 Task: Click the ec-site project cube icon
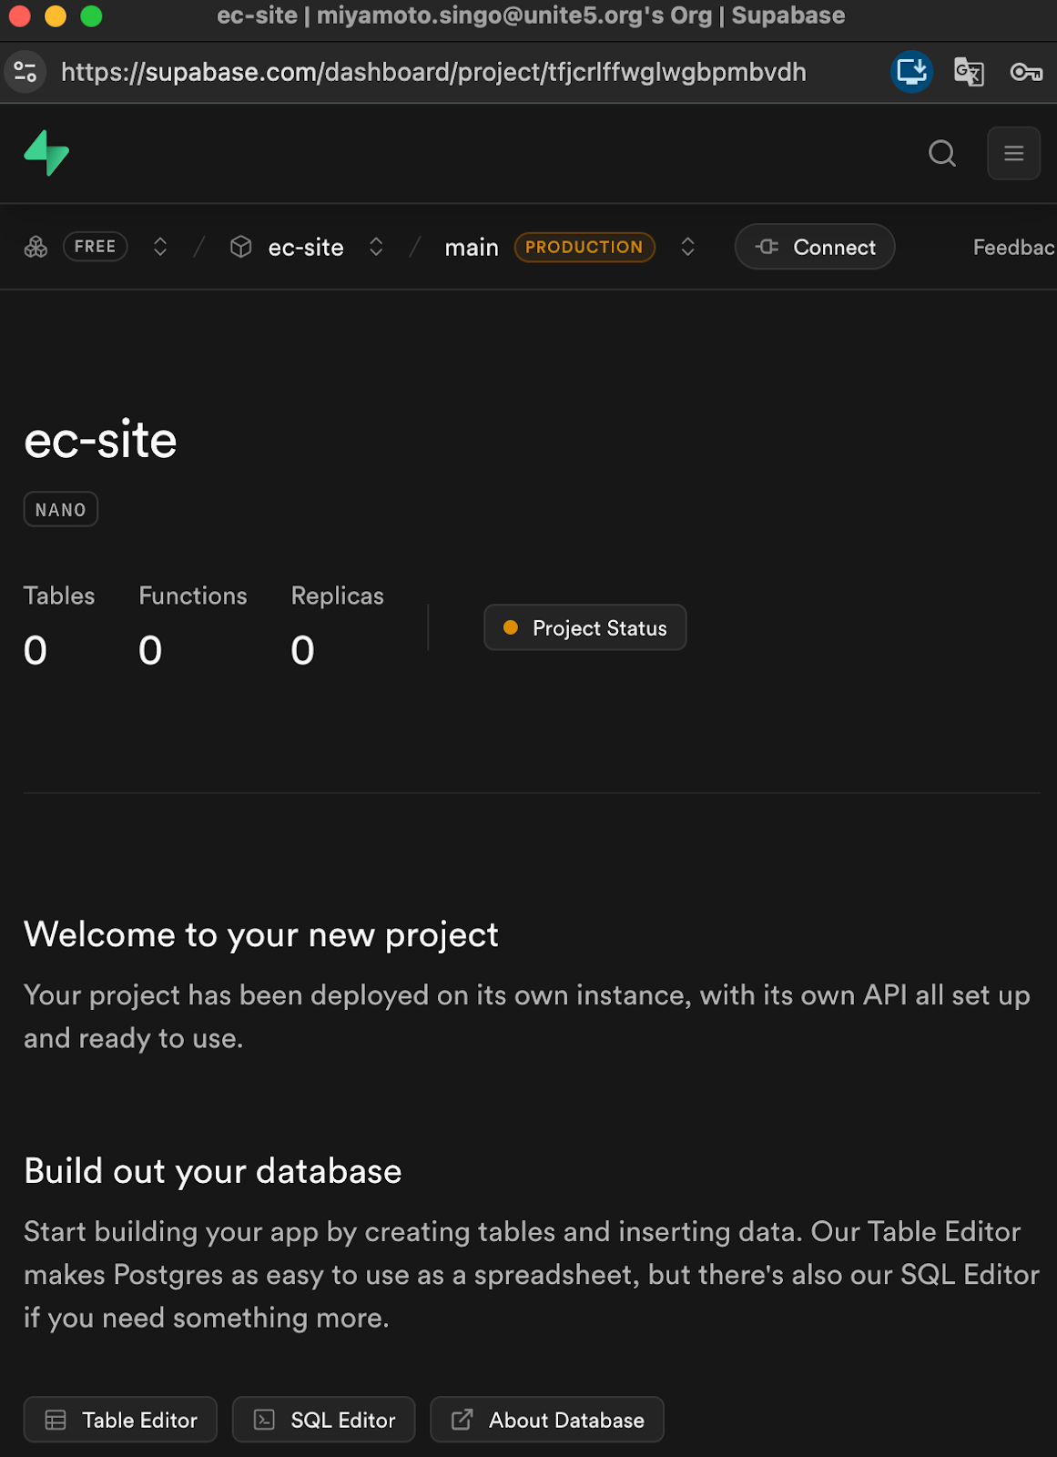(240, 247)
